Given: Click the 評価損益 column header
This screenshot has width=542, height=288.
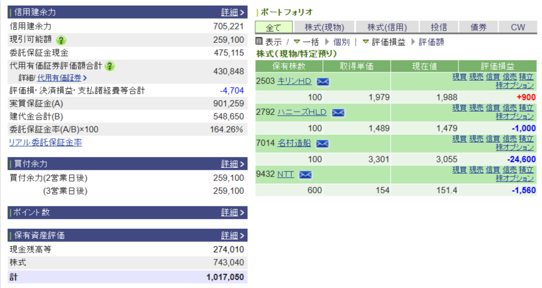Looking at the screenshot, I should click(x=498, y=66).
